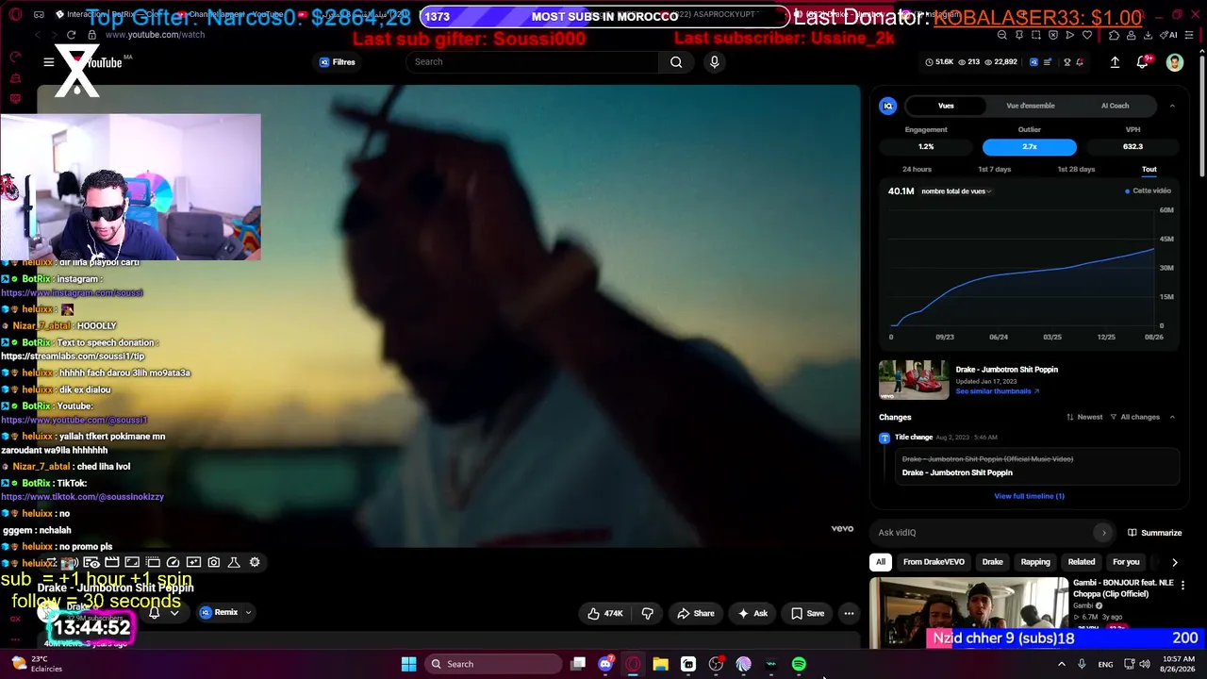Open the settings gear in player toolbar
The image size is (1207, 679).
(x=255, y=562)
